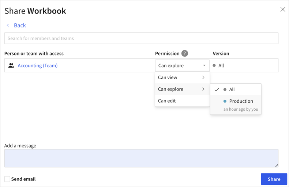Viewport: 289px width, 187px height.
Task: Open the Accounting (Team) link
Action: click(38, 65)
